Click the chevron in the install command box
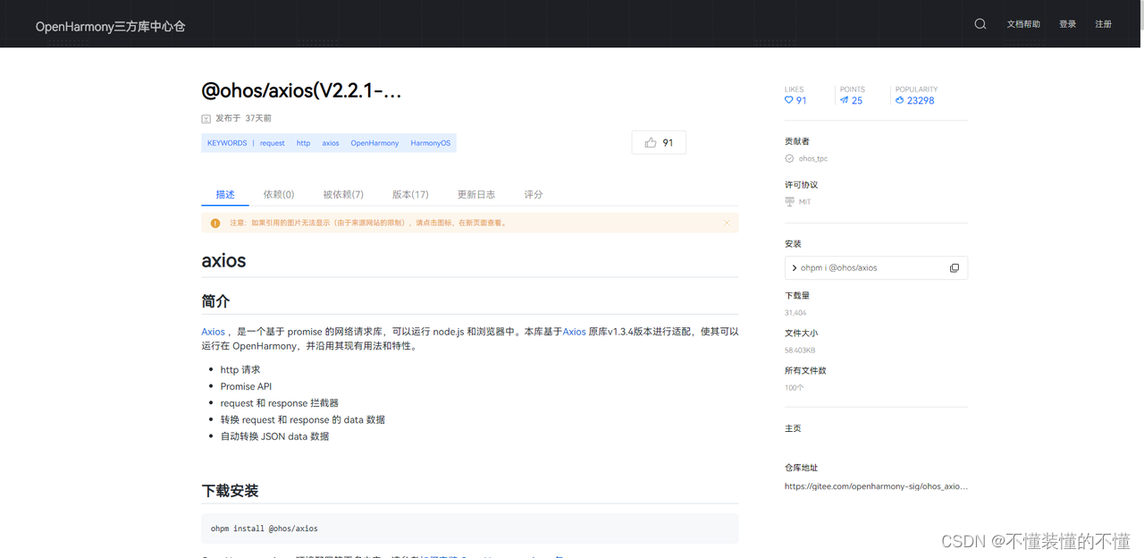Screen dimensions: 1144x558 click(795, 268)
